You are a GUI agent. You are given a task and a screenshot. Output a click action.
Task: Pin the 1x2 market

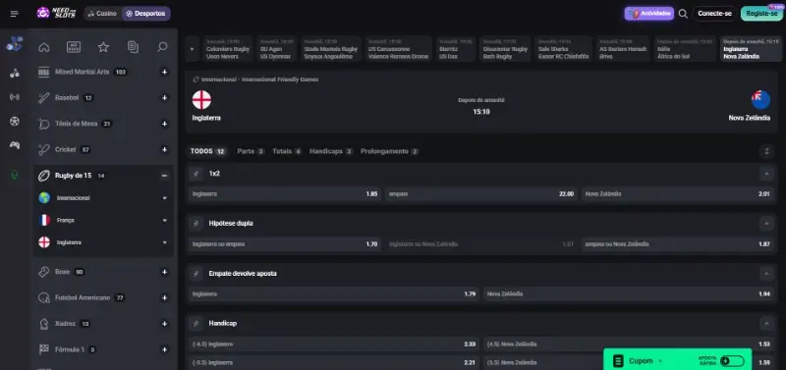196,174
